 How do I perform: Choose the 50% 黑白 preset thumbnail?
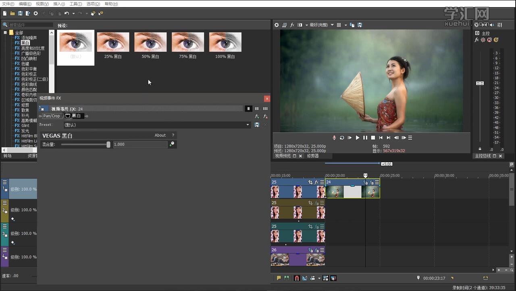[150, 42]
